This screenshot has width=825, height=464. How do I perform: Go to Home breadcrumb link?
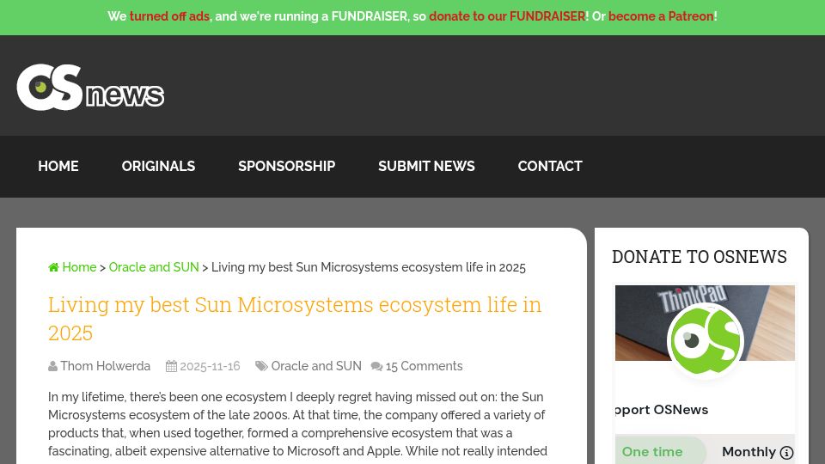[x=79, y=267]
